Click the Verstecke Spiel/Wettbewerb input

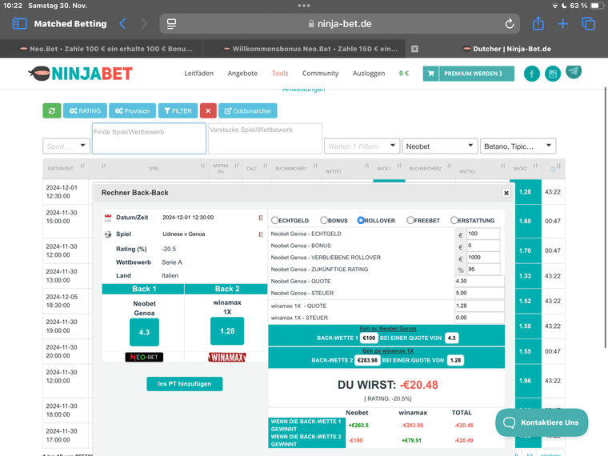pos(265,138)
